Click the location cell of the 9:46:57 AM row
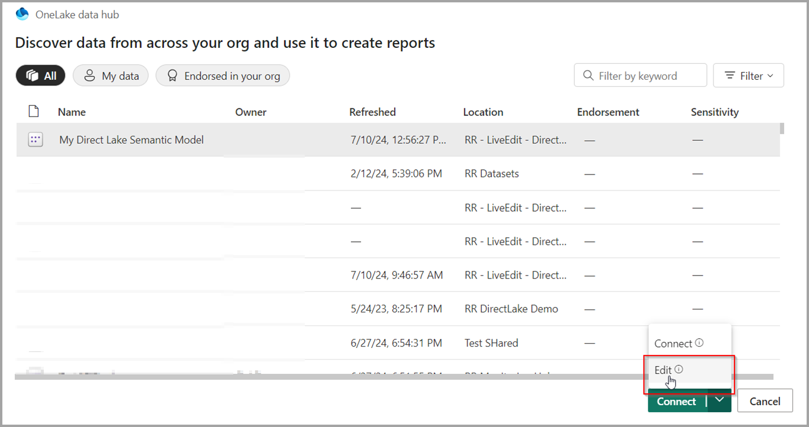Image resolution: width=809 pixels, height=427 pixels. point(516,275)
